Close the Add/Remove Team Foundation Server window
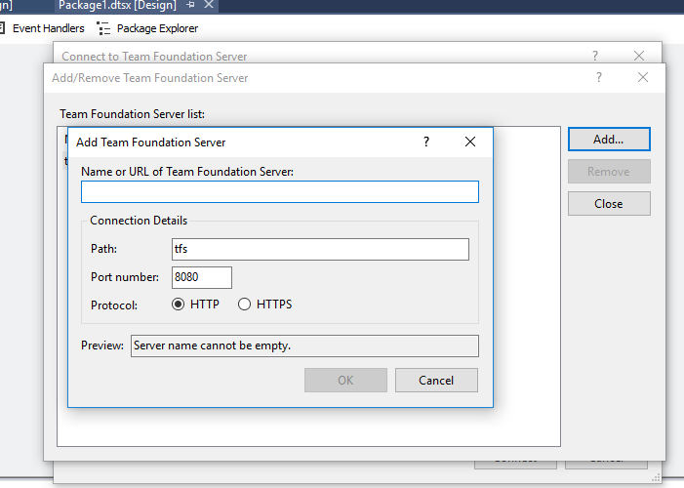684x488 pixels. tap(643, 77)
